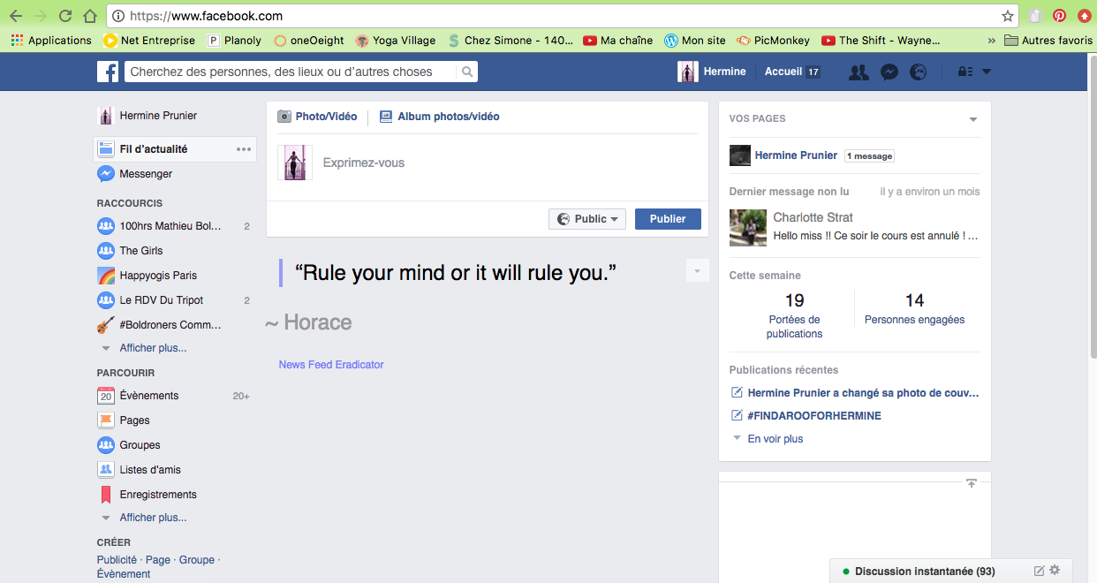
Task: Select the Album photos/vidéo tab
Action: pyautogui.click(x=440, y=117)
